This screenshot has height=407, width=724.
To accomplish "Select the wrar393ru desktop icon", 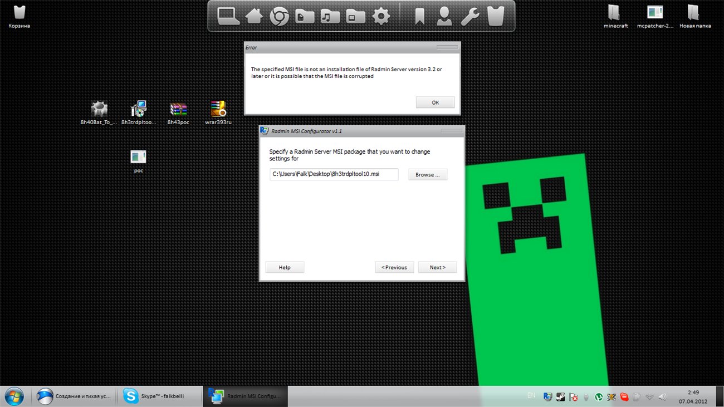I will pos(218,113).
